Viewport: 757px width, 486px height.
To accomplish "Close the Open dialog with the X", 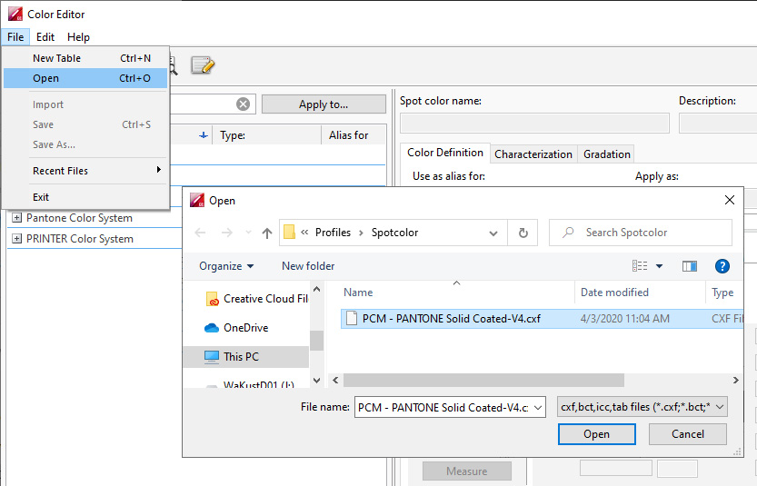I will (x=730, y=200).
